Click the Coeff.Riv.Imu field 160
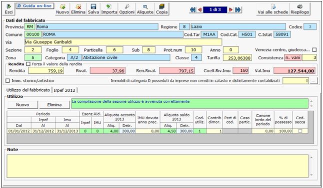 (x=240, y=71)
